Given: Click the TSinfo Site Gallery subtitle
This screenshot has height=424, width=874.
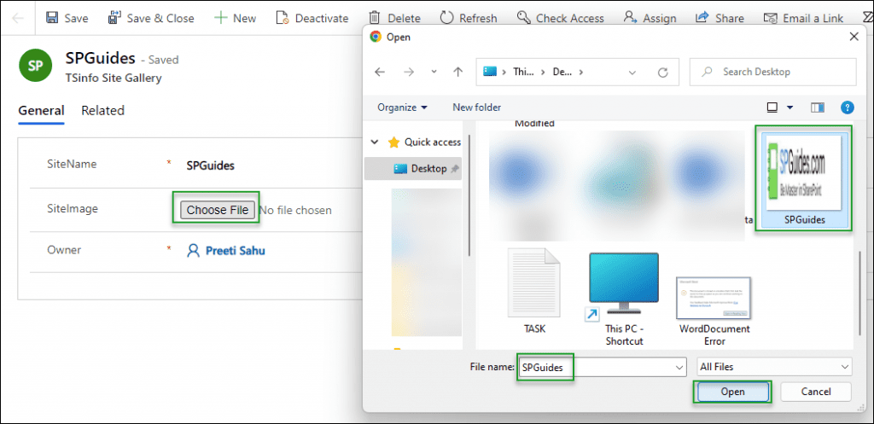Looking at the screenshot, I should click(114, 78).
